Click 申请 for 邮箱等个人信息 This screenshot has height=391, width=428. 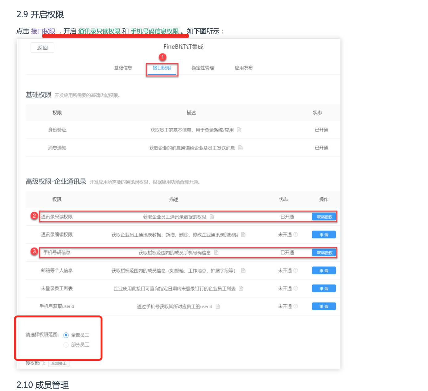point(324,270)
